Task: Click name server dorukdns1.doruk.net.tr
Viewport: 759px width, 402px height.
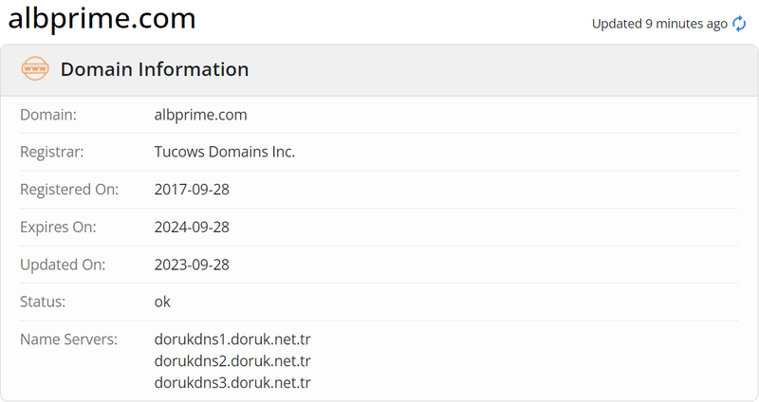Action: [232, 339]
